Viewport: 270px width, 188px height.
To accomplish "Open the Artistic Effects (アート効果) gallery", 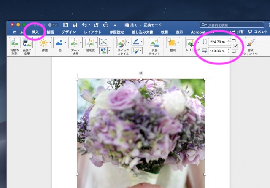I will click(x=74, y=42).
